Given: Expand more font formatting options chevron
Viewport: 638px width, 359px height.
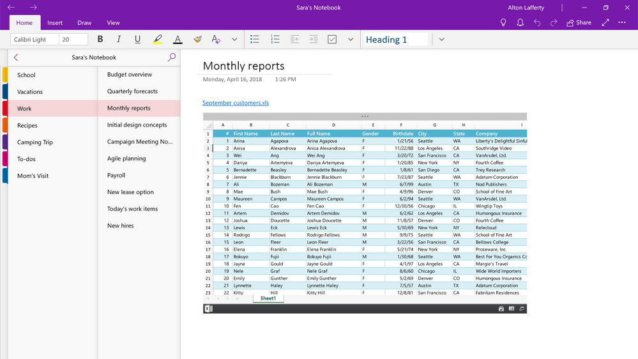Looking at the screenshot, I should point(234,40).
